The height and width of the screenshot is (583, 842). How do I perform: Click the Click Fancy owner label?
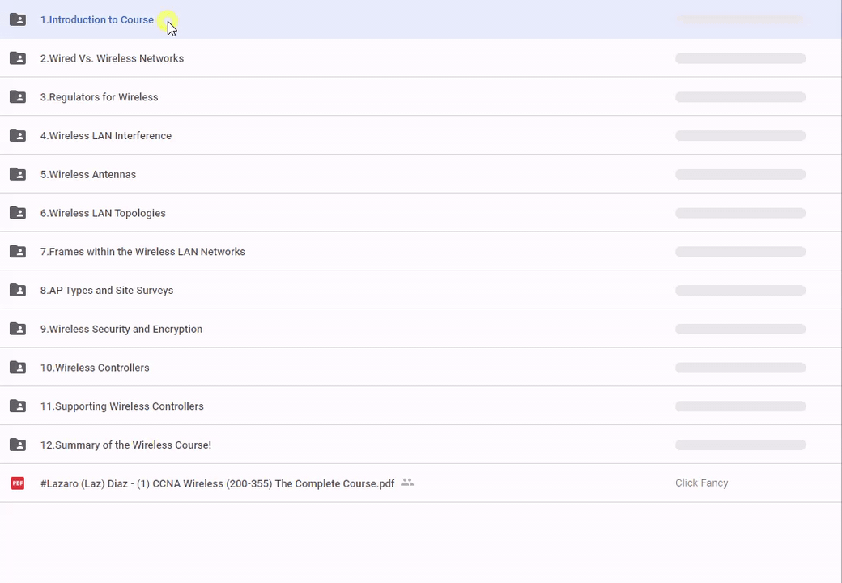coord(701,483)
